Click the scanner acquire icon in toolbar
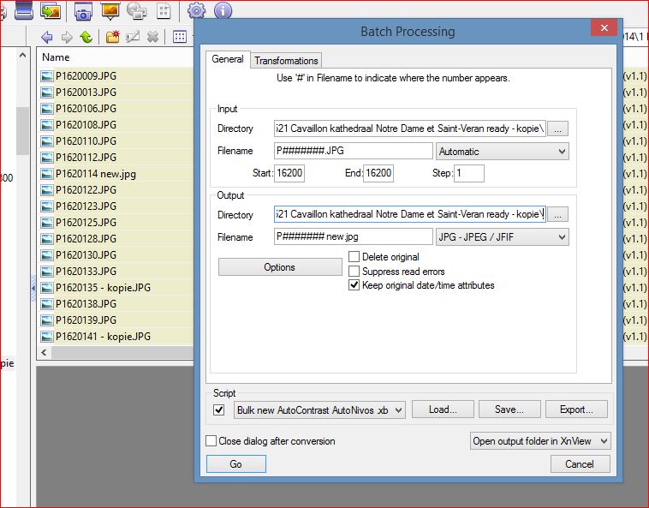The width and height of the screenshot is (649, 508). click(x=24, y=11)
